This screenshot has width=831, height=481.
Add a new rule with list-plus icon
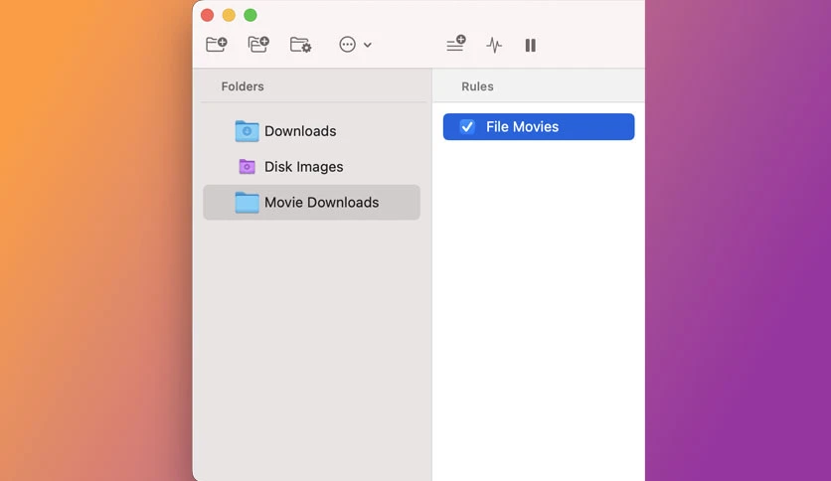pos(456,44)
